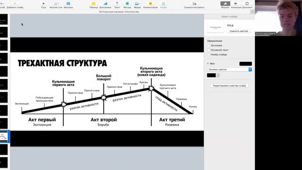
Task: Start the slideshow with the Play (Пуск) icon
Action: [44, 3]
